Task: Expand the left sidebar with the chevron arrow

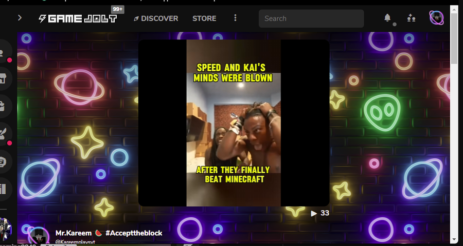Action: [x=20, y=18]
